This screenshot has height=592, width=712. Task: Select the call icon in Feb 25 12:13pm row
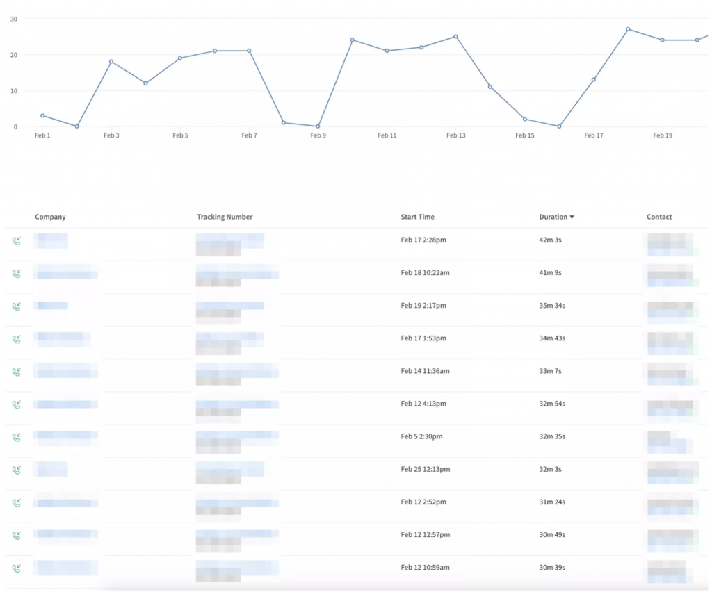pyautogui.click(x=16, y=470)
